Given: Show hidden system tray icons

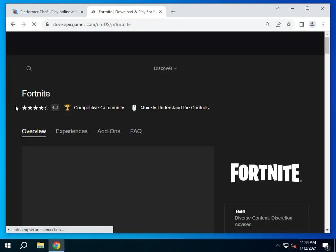Looking at the screenshot, I should coord(278,245).
